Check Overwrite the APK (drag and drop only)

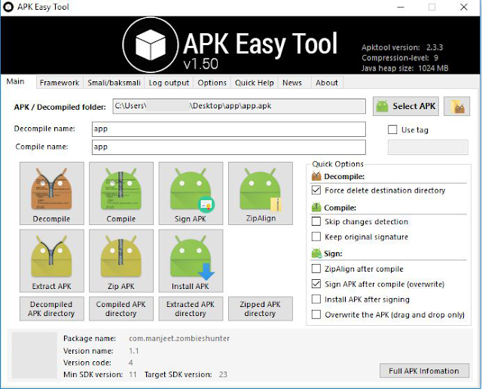point(316,315)
